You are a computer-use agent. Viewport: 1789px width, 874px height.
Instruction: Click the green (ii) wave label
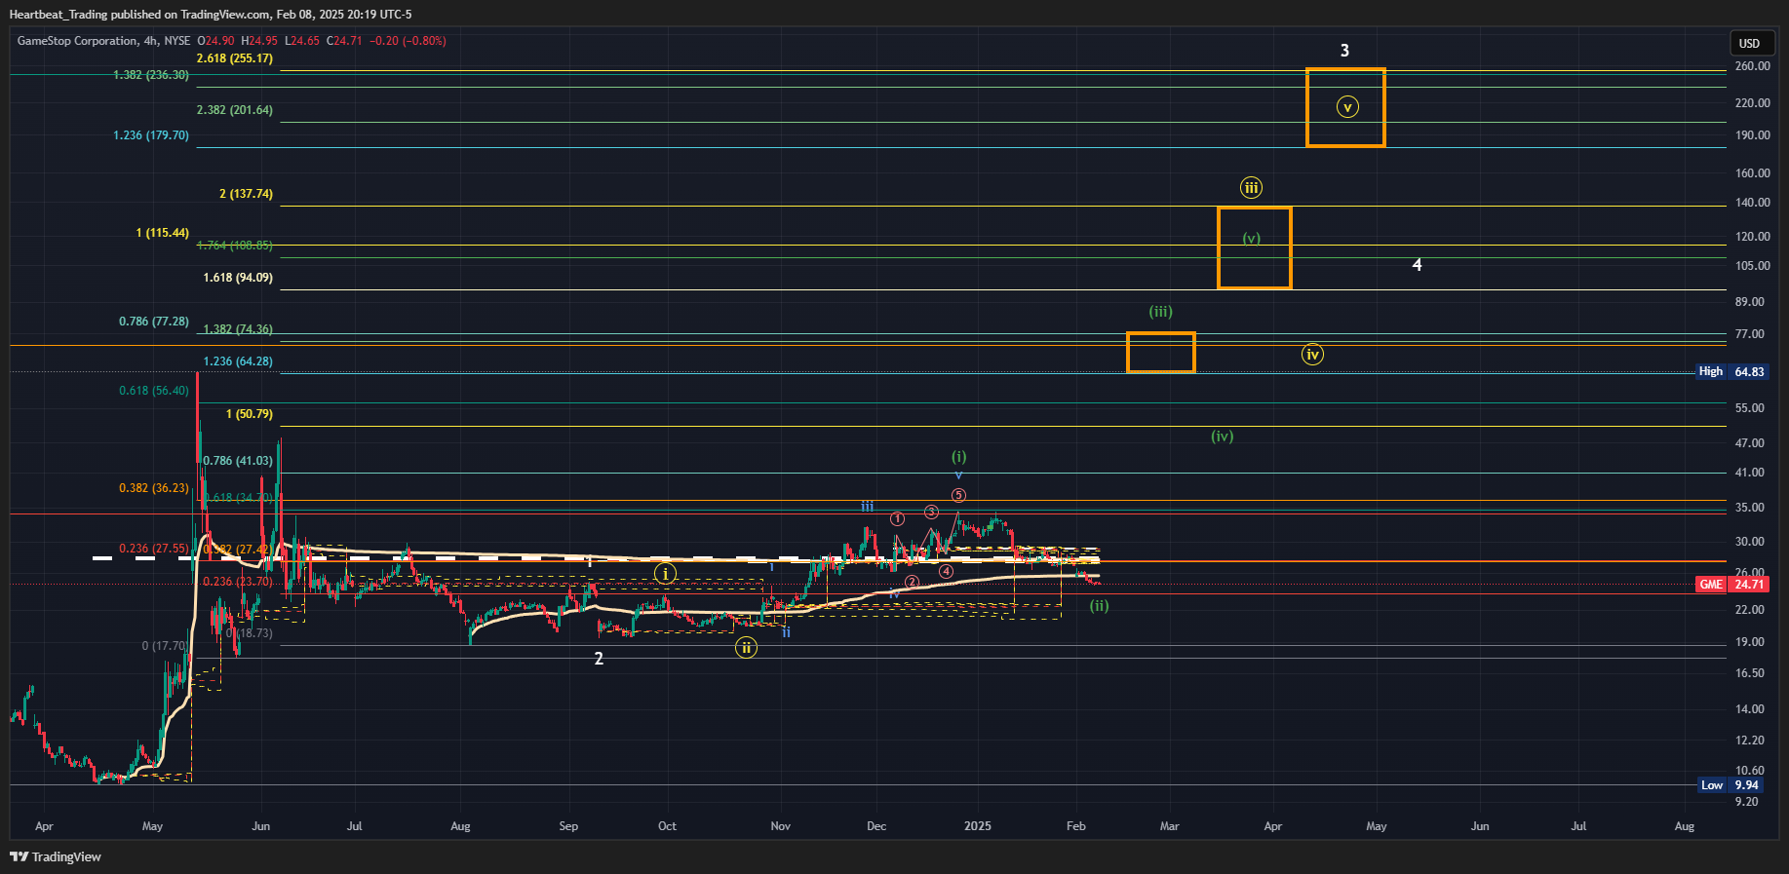[1099, 606]
